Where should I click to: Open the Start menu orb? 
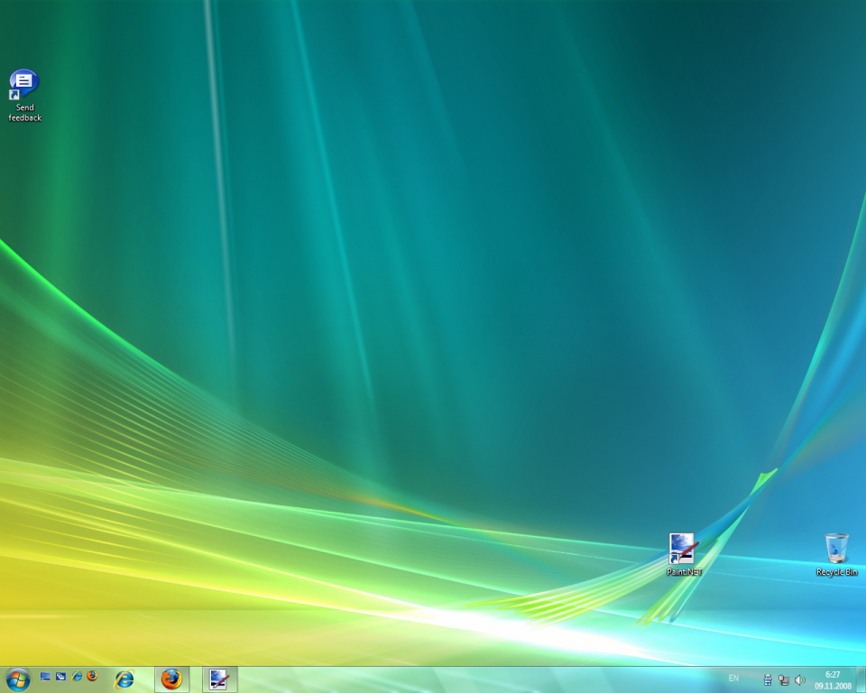coord(17,679)
